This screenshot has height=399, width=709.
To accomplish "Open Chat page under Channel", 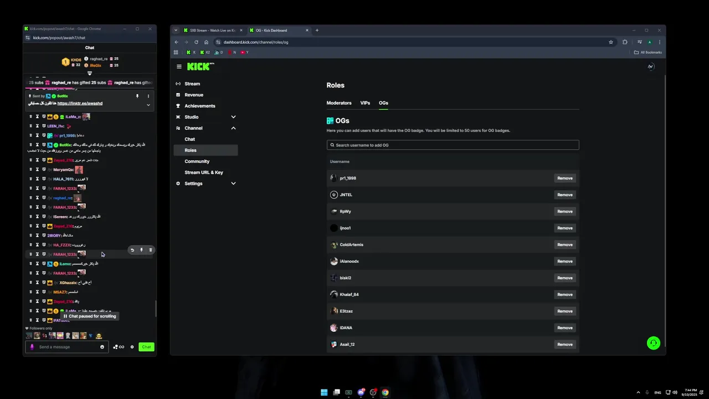I will point(190,139).
